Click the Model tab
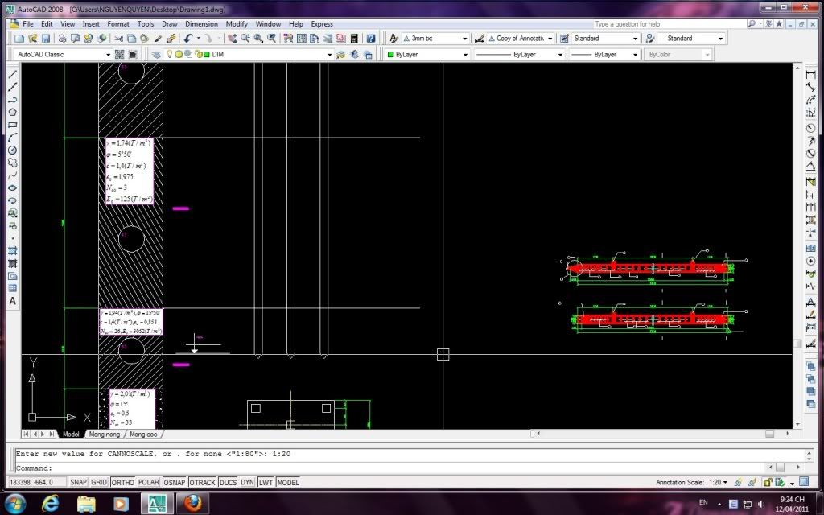This screenshot has height=515, width=824. coord(71,434)
